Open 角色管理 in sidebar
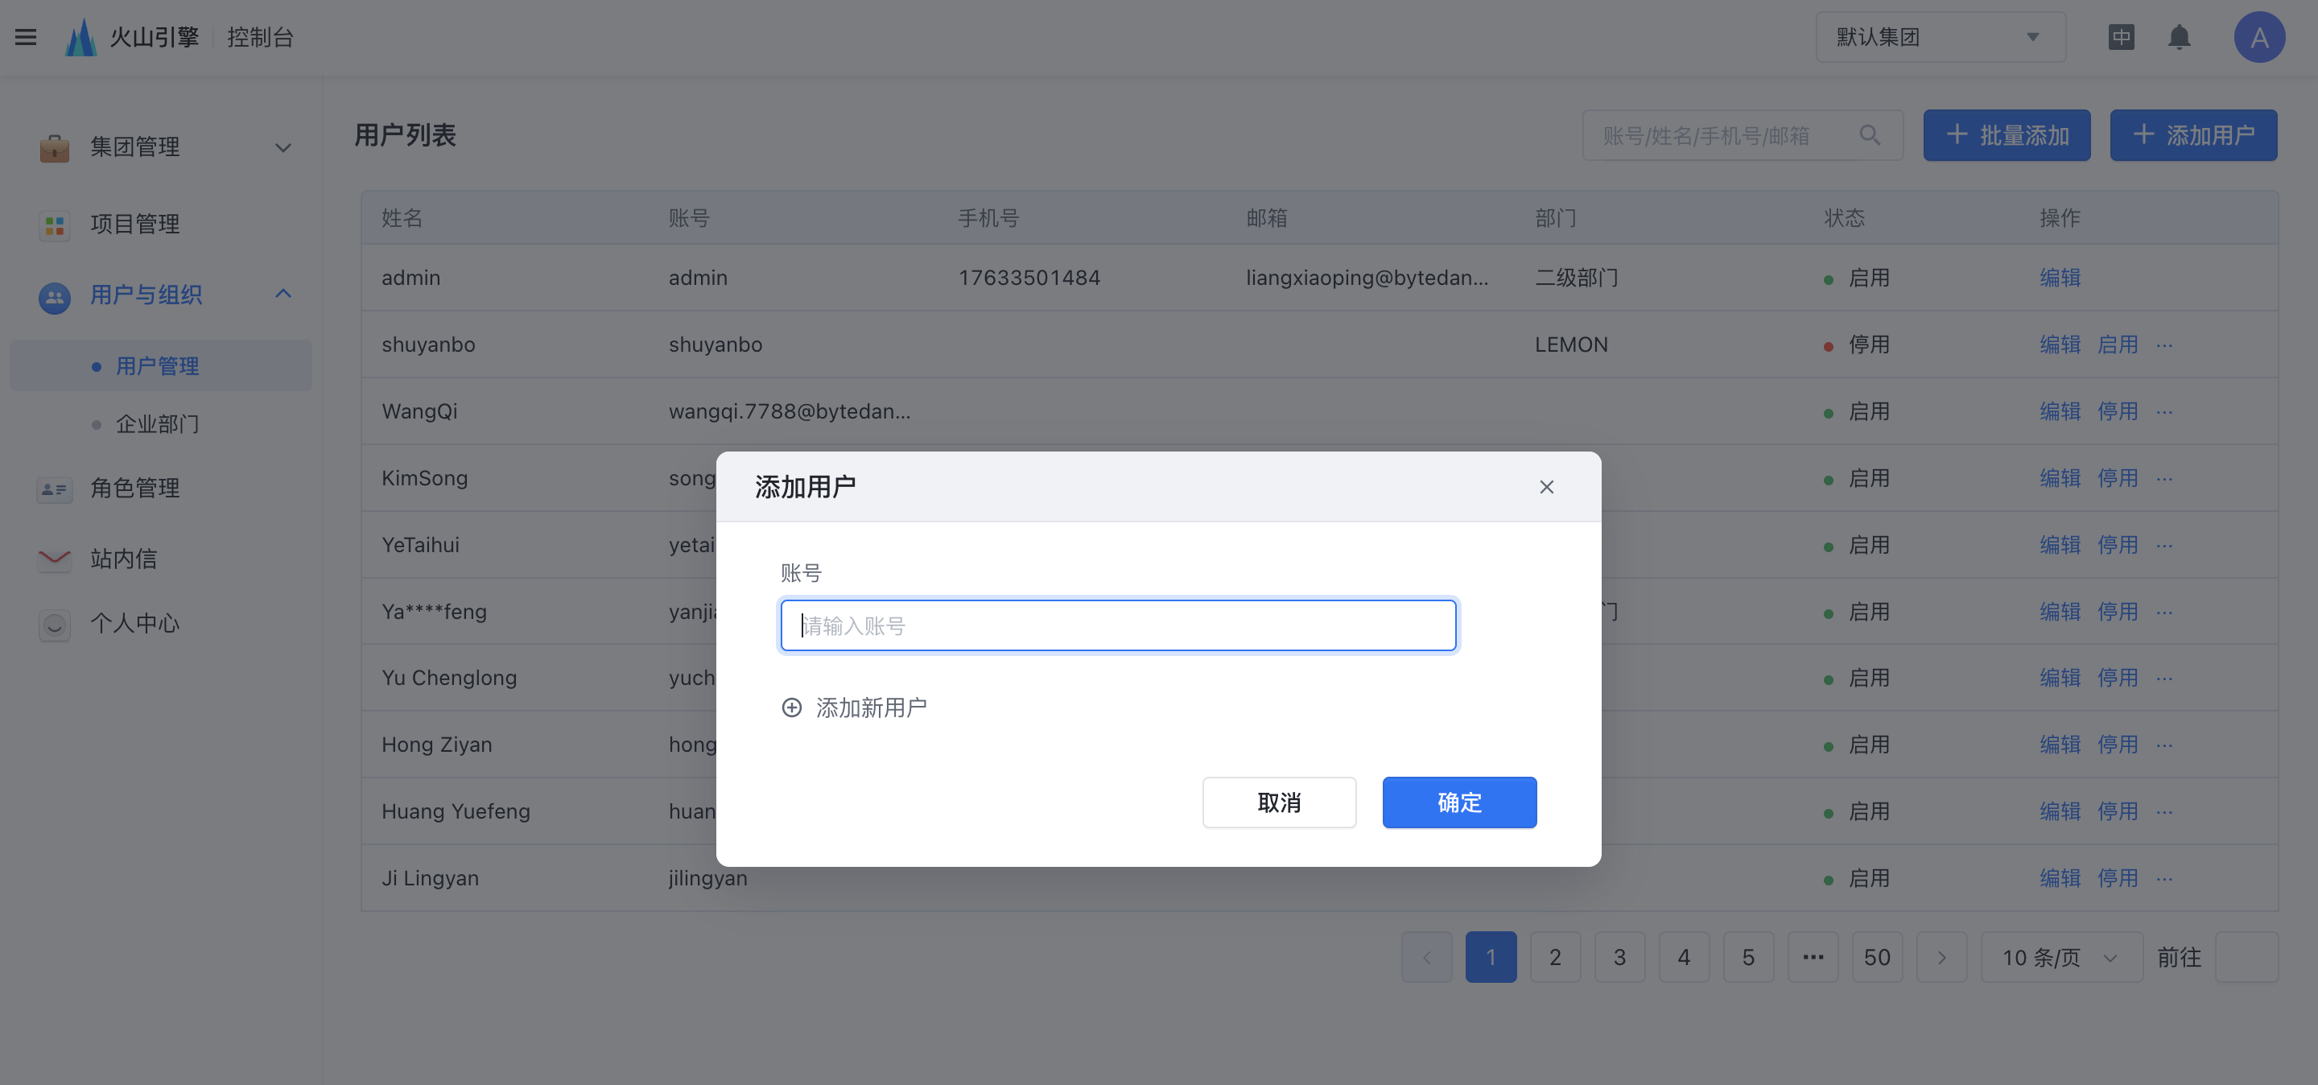2318x1085 pixels. tap(135, 489)
